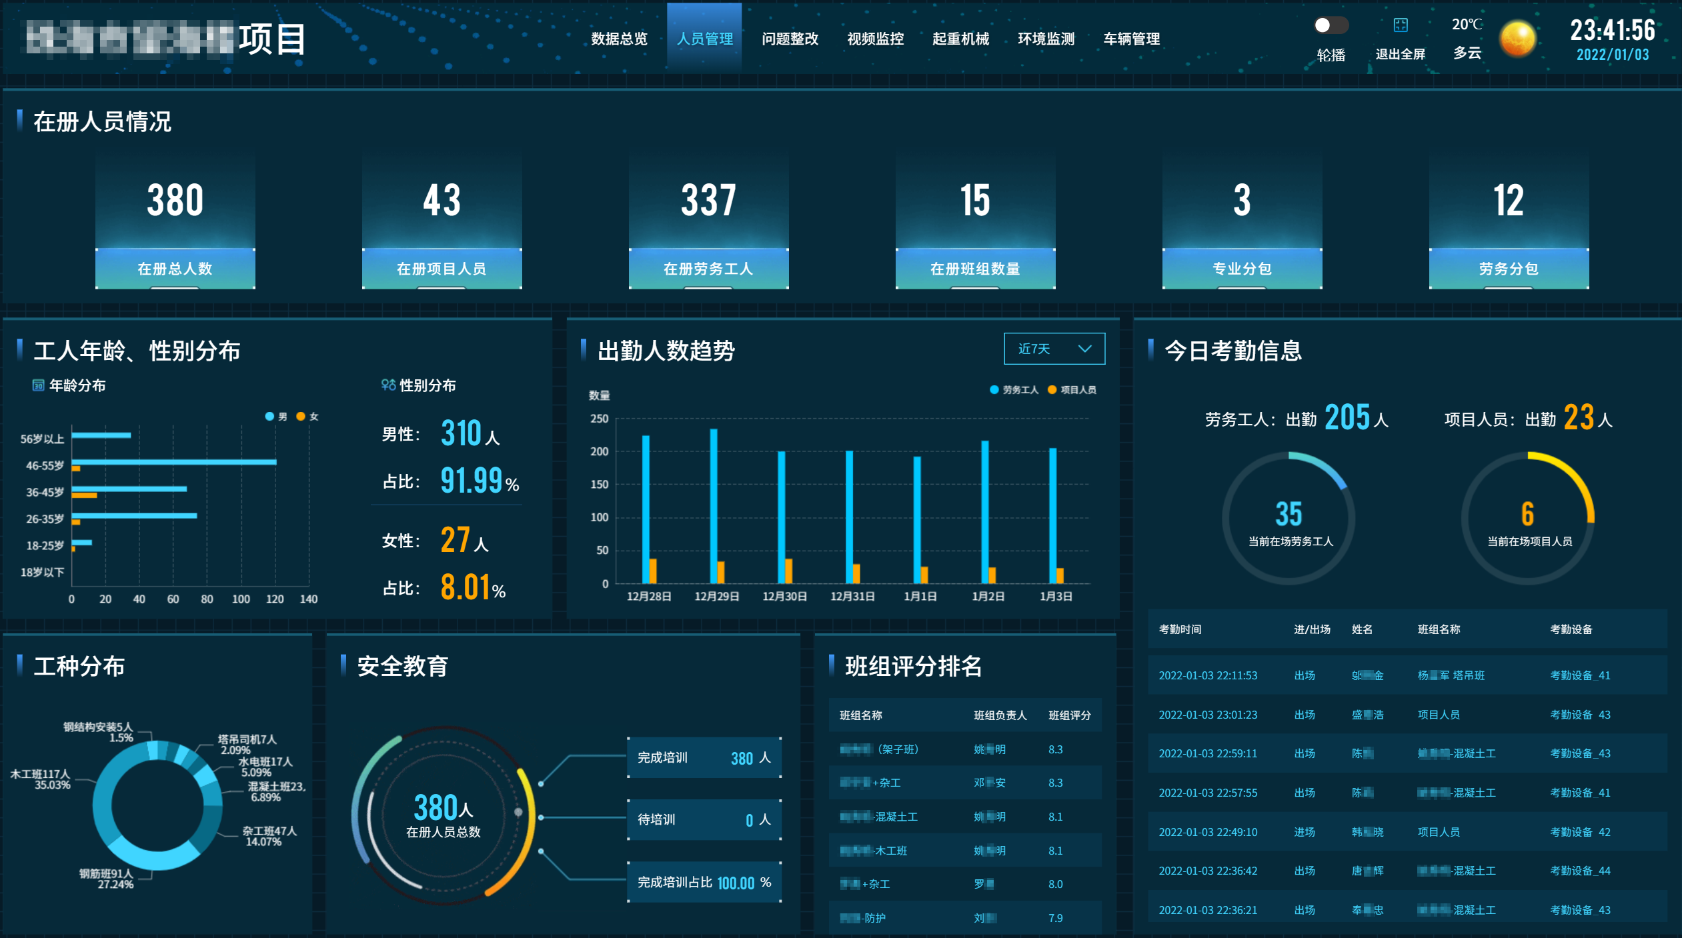The height and width of the screenshot is (938, 1682).
Task: Switch to the 环境监测 tab
Action: coord(1046,39)
